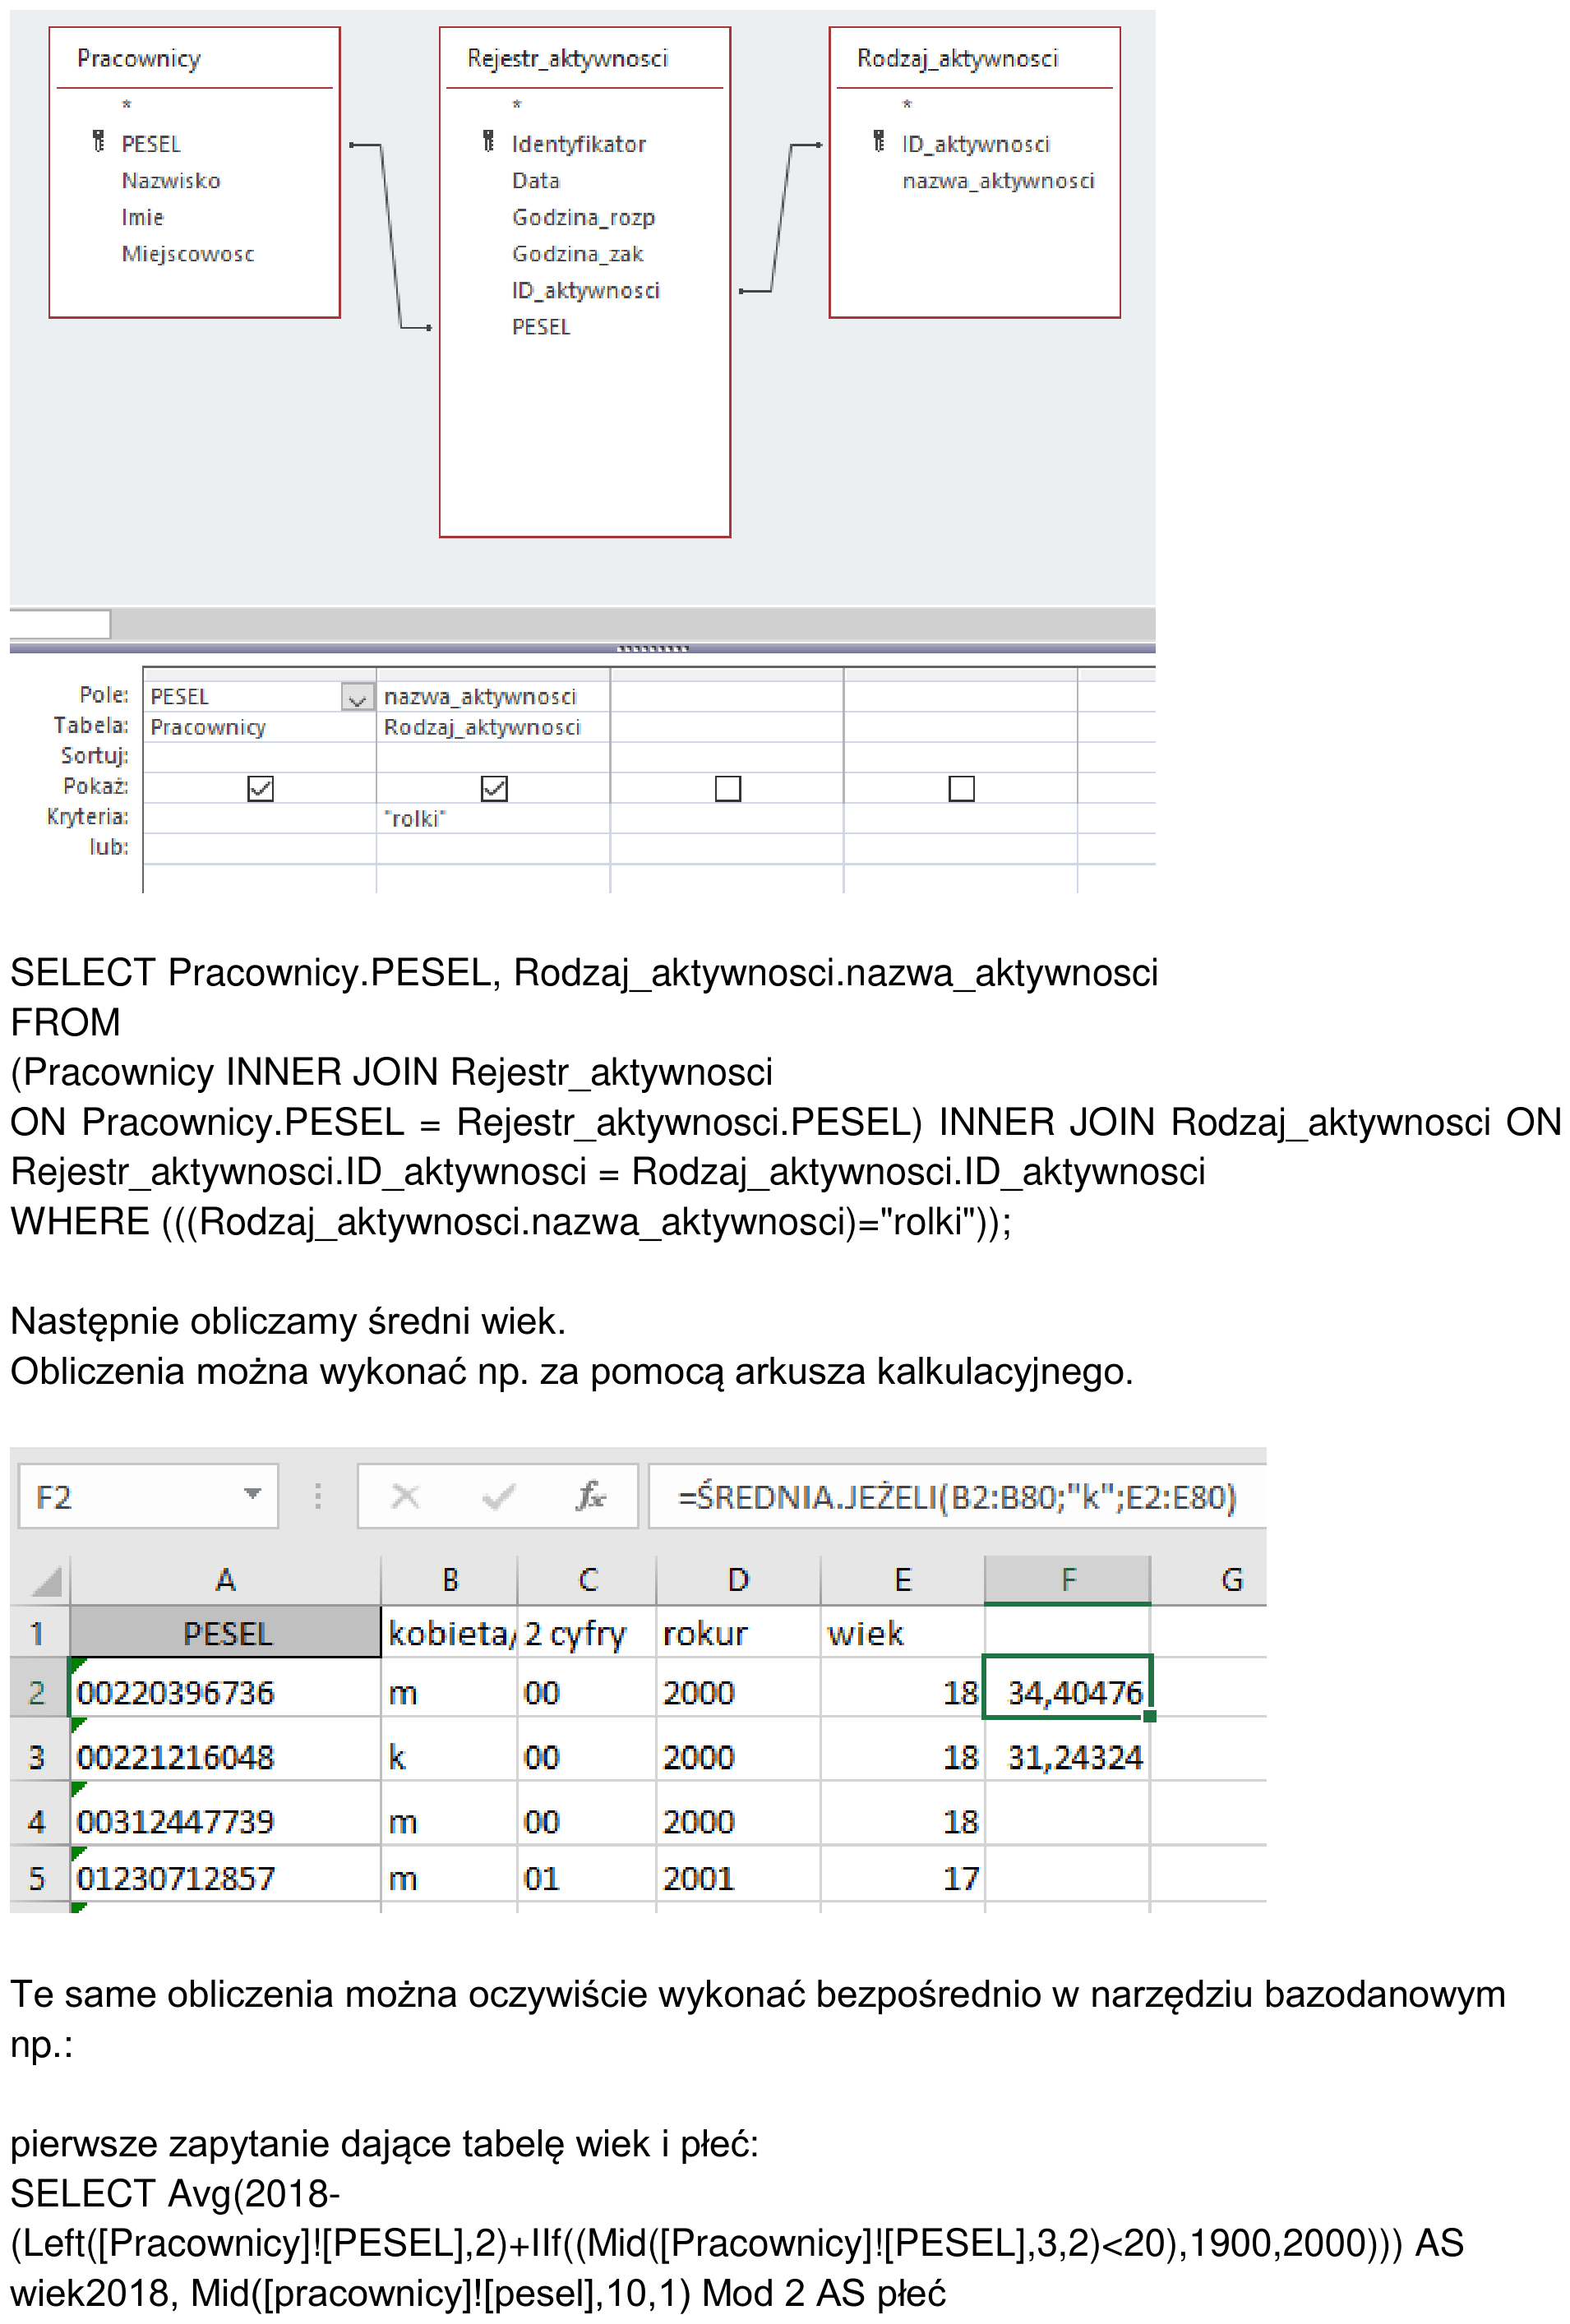This screenshot has height=2324, width=1570.
Task: Select the Nazwisko field in Pracownicy table
Action: click(171, 181)
